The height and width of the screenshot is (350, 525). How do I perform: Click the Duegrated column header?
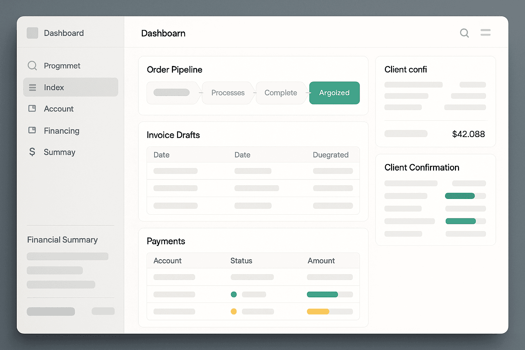(x=331, y=155)
